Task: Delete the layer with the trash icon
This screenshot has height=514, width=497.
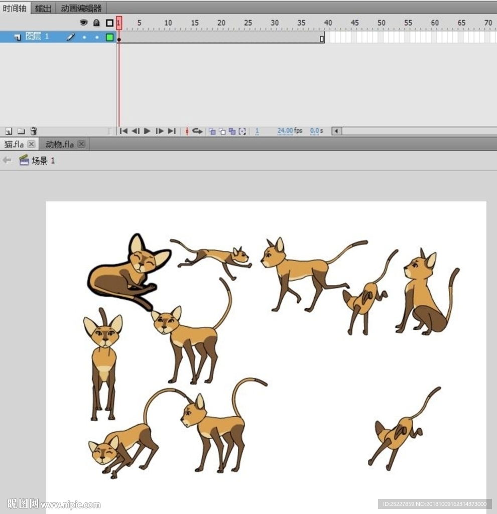Action: point(34,131)
